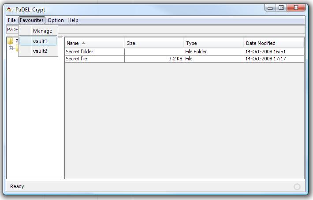
Task: Maximize the PaDEL-Crypt window
Action: (x=281, y=8)
